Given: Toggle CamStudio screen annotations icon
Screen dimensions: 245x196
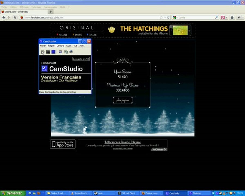Looking at the screenshot, I should click(x=60, y=51).
